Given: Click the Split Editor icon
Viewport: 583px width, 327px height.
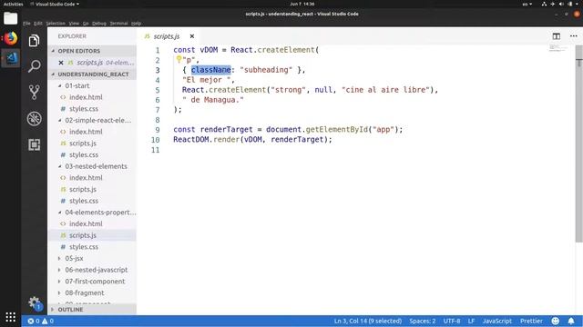Looking at the screenshot, I should click(557, 36).
